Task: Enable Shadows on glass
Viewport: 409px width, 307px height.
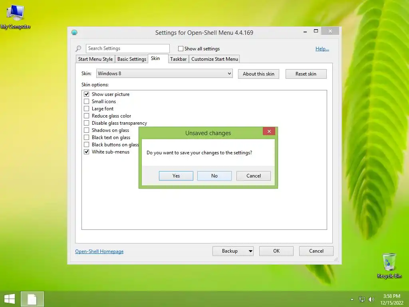Action: tap(86, 130)
